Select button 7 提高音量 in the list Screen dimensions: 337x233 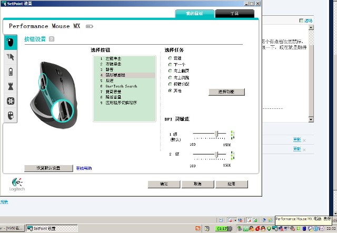tap(124, 92)
